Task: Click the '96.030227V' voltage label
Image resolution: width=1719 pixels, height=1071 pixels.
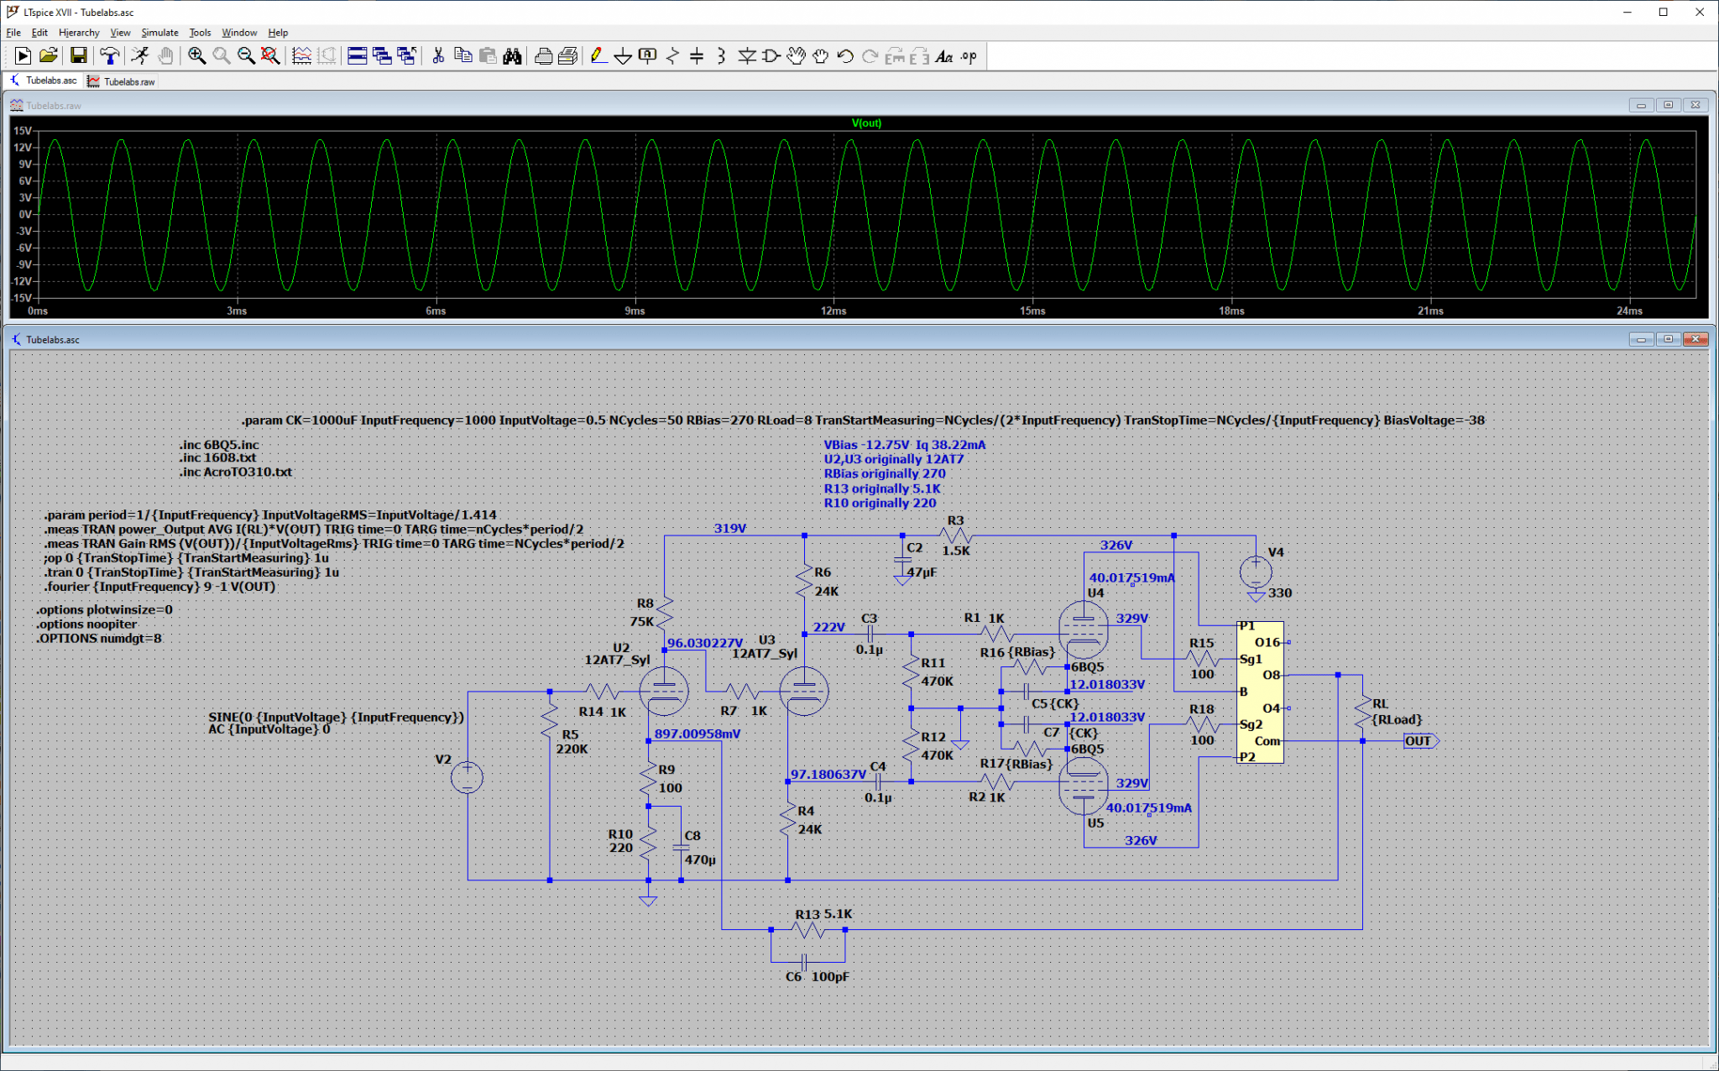Action: [705, 643]
